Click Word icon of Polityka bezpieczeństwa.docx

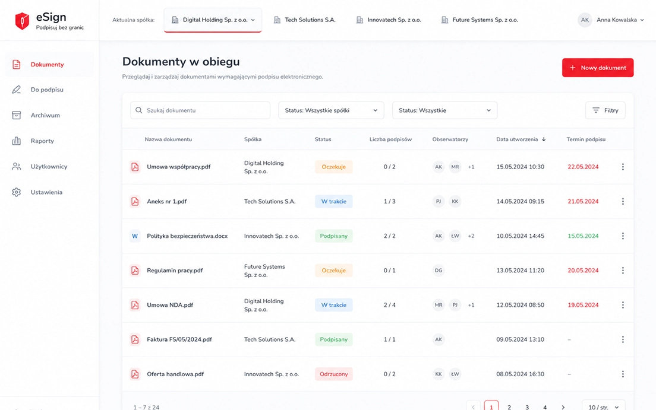(x=135, y=236)
